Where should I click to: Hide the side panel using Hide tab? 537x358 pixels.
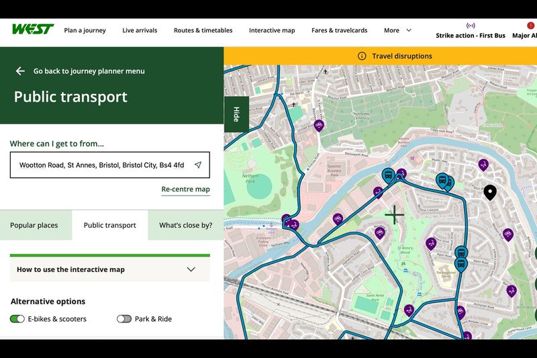tap(236, 114)
